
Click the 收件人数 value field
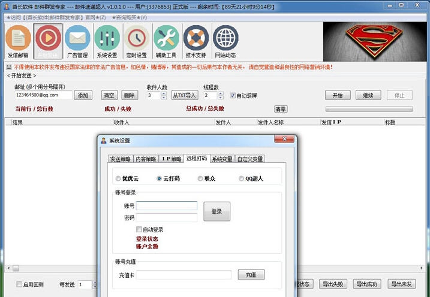pyautogui.click(x=154, y=95)
